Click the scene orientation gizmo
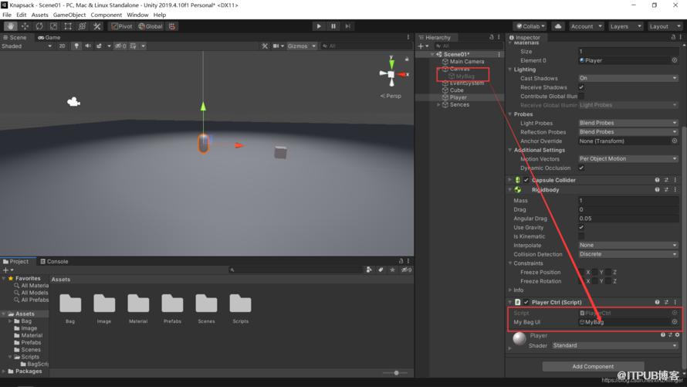Screen dimensions: 687x387 pos(391,74)
